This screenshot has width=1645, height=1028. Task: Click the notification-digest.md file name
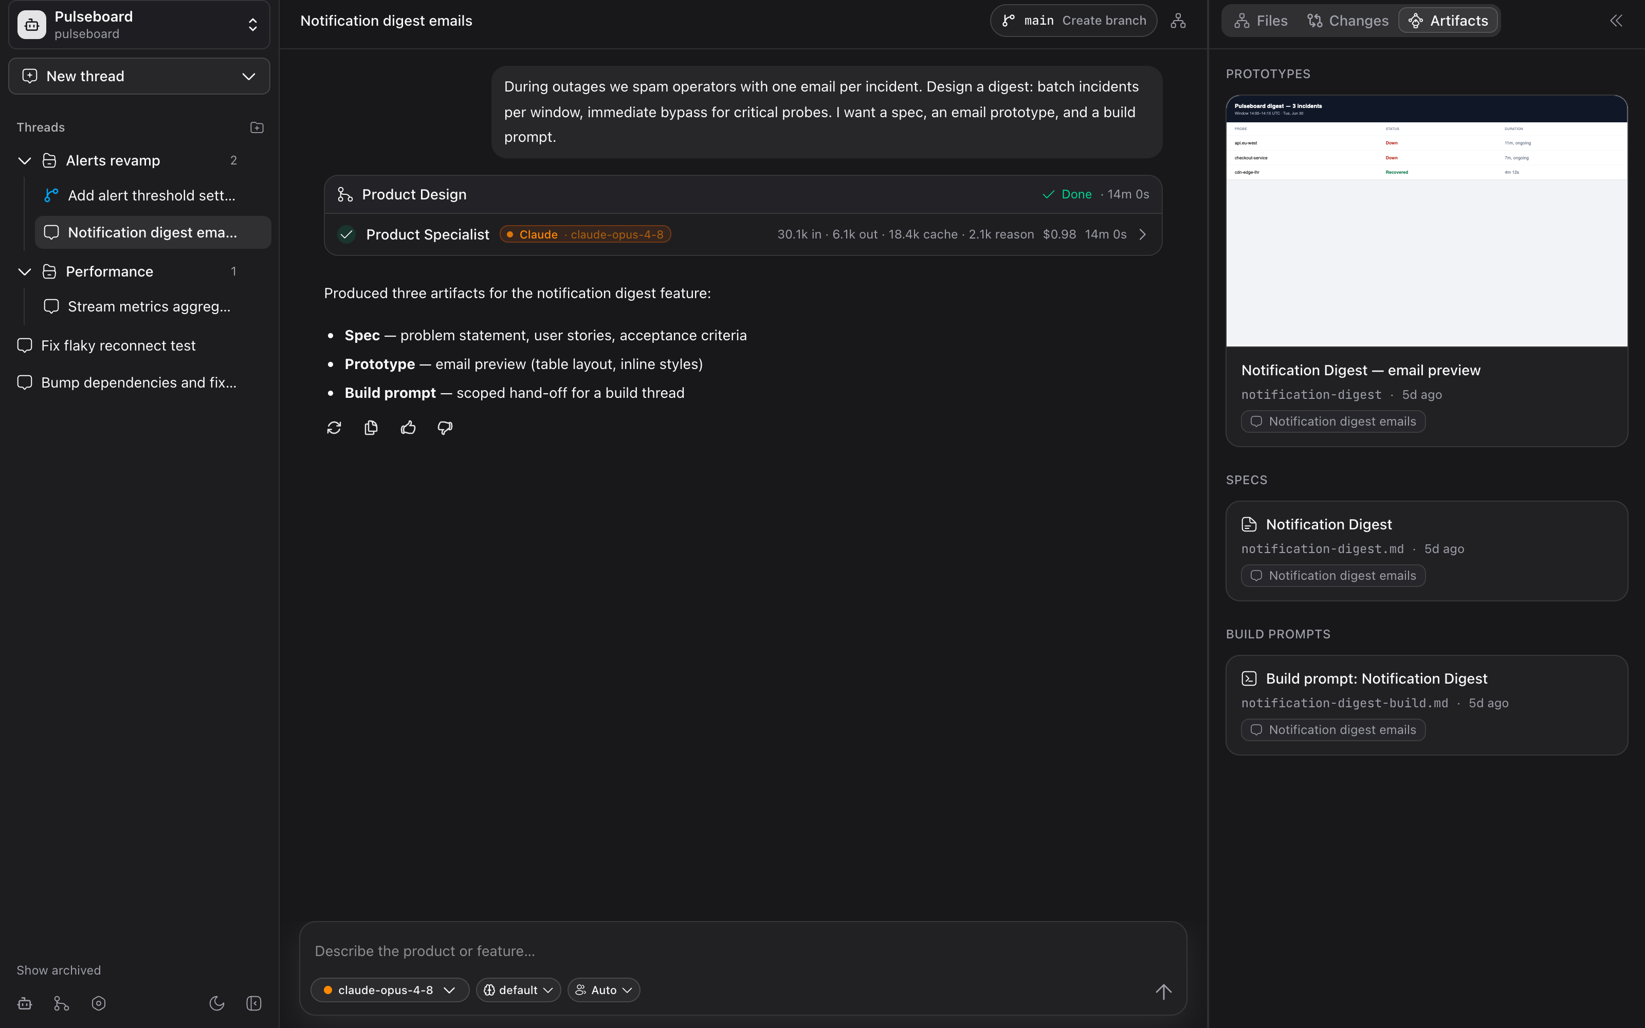click(1322, 548)
